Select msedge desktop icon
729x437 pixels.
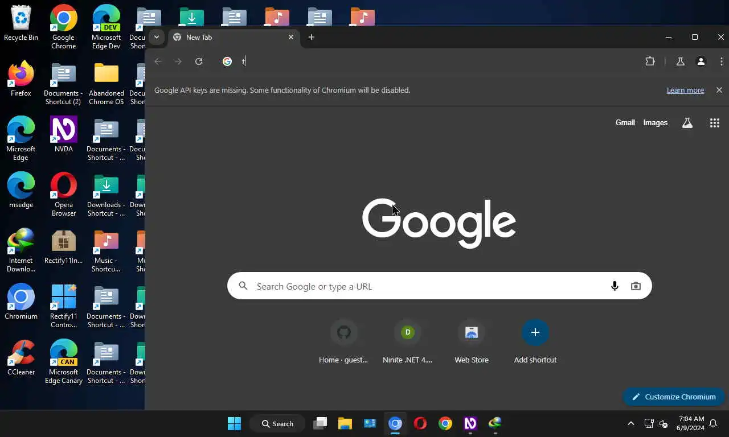point(21,190)
